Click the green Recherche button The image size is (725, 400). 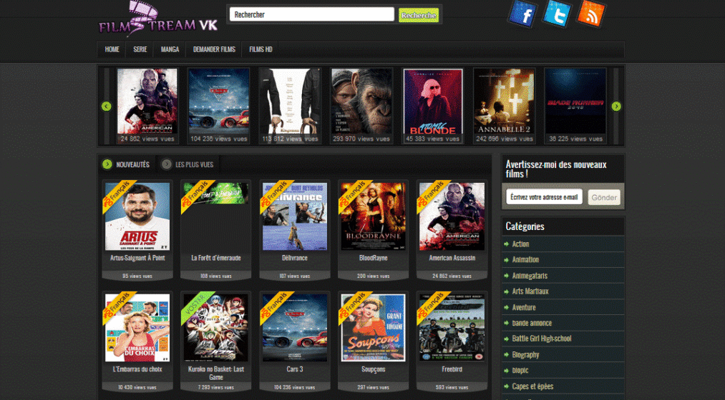(419, 15)
